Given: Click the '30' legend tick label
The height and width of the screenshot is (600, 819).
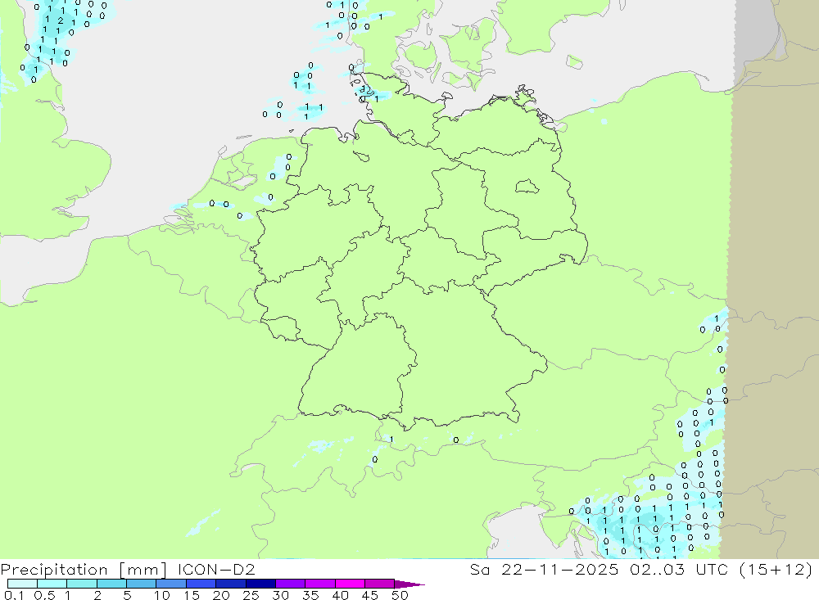Looking at the screenshot, I should click(281, 595).
